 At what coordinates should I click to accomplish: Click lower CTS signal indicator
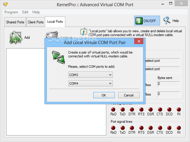(x=160, y=128)
